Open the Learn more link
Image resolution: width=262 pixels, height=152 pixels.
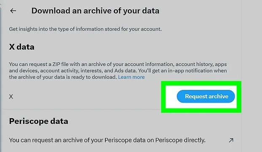coord(131,77)
